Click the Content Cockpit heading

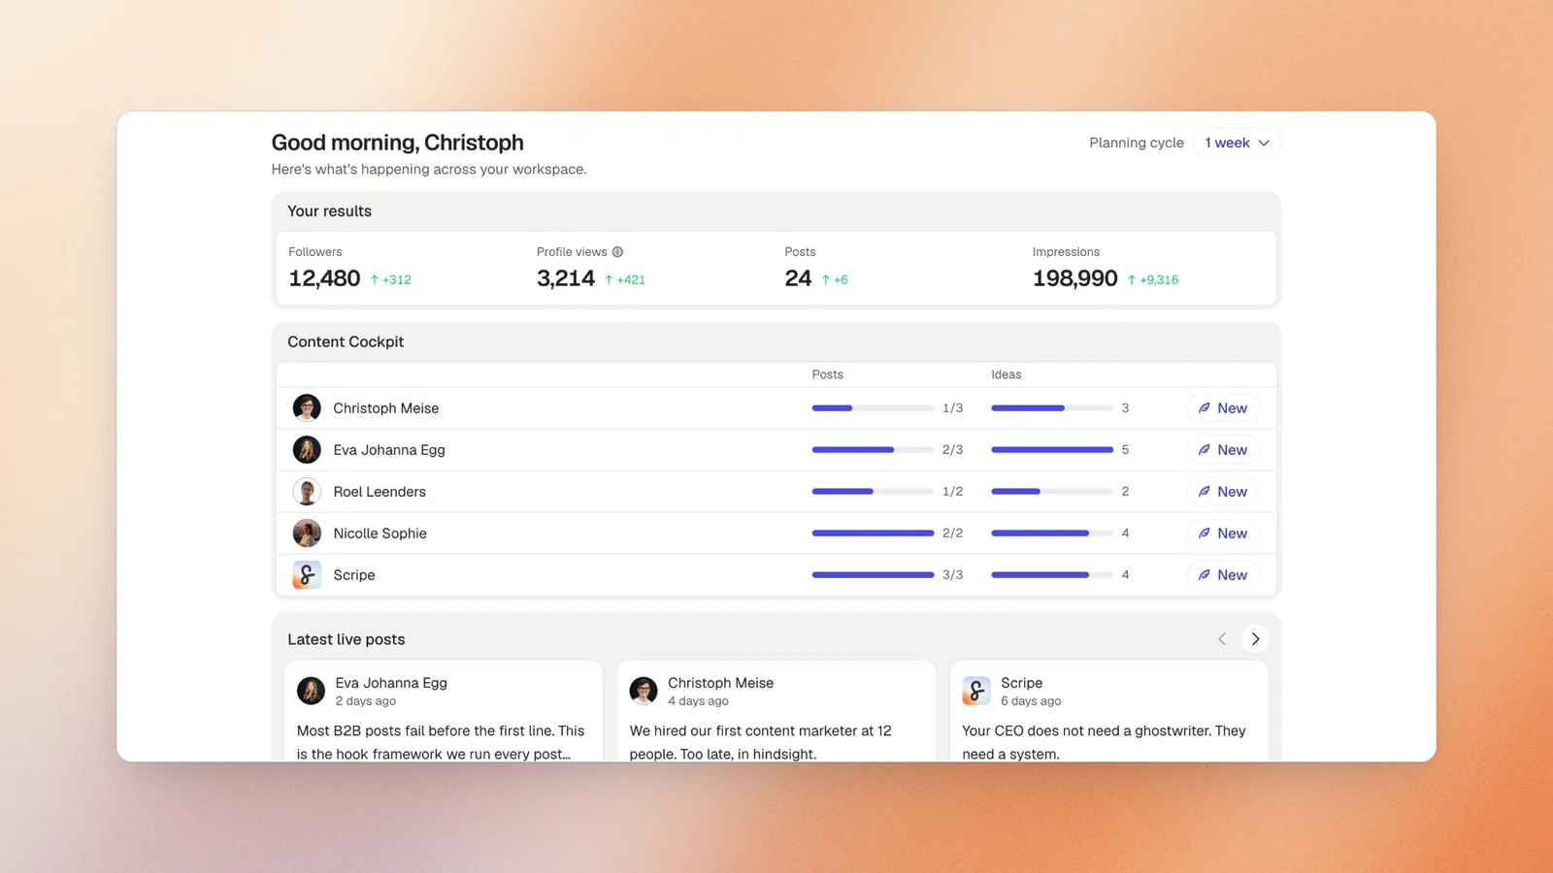tap(346, 342)
